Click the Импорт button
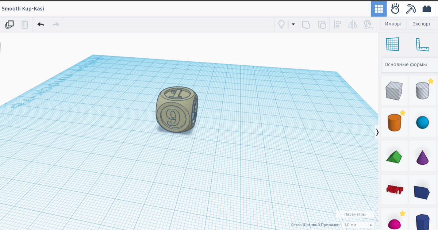This screenshot has height=230, width=438. 393,24
